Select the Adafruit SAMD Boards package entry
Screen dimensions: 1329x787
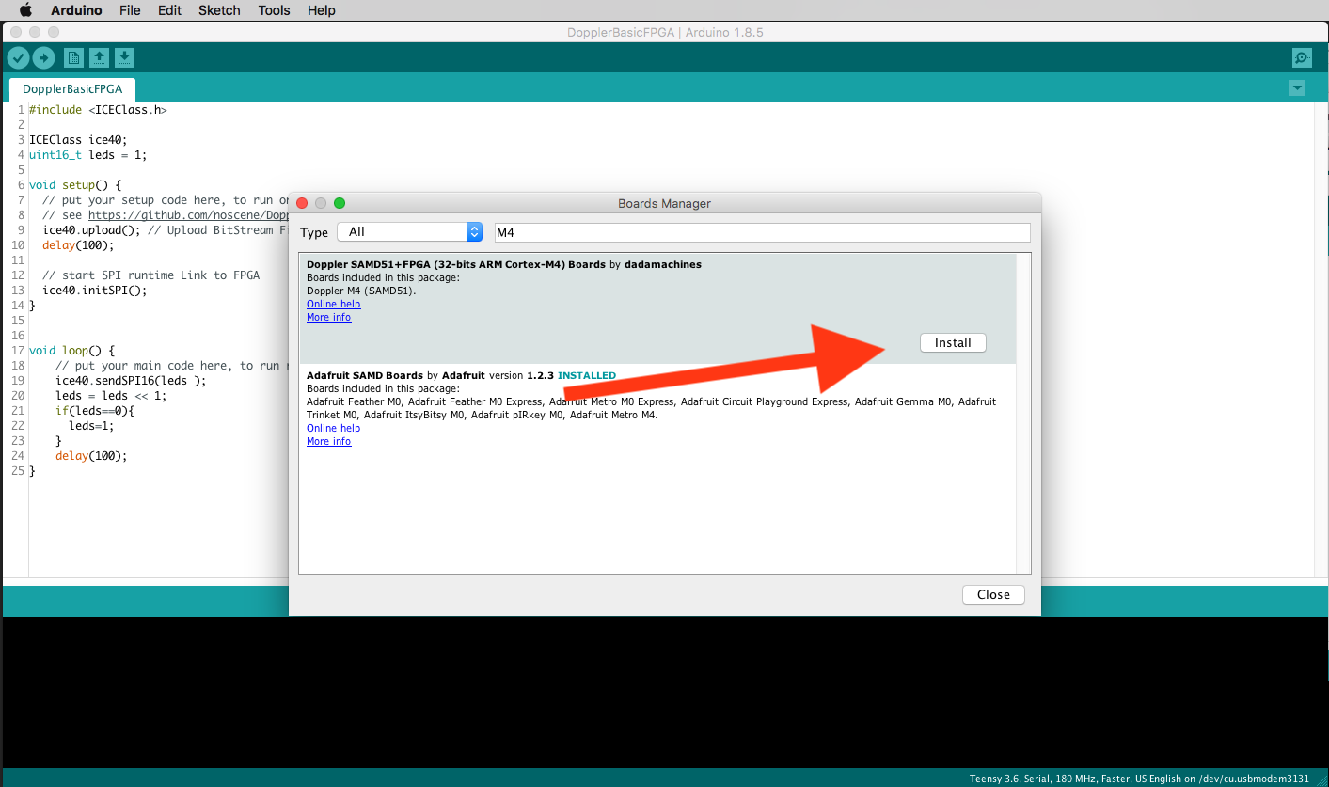coord(657,408)
